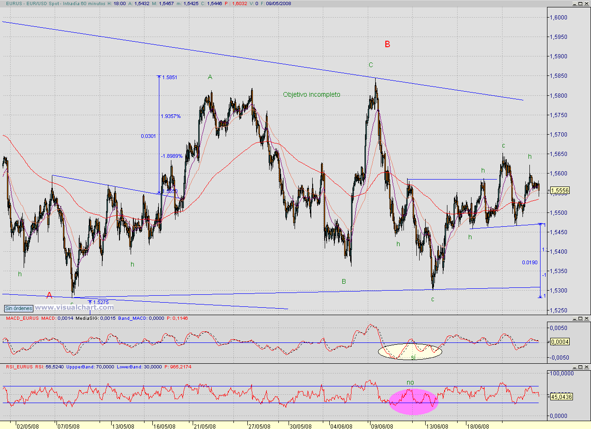Click the 21/05/08 date on the time axis
591x429 pixels.
(x=205, y=426)
